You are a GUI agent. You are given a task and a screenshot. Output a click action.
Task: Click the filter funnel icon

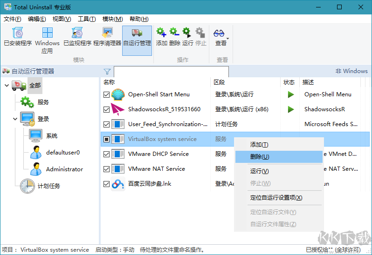coord(107,71)
